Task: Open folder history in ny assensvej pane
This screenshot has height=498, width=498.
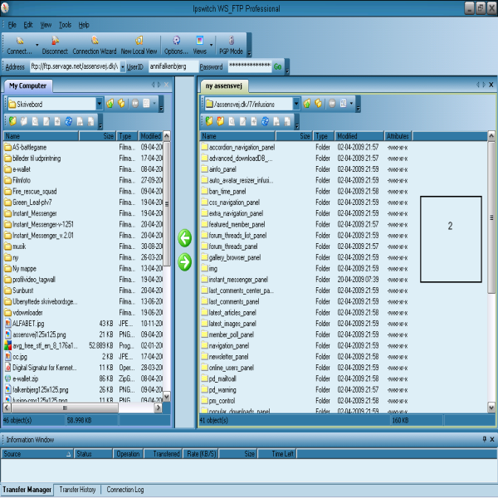Action: 318,104
